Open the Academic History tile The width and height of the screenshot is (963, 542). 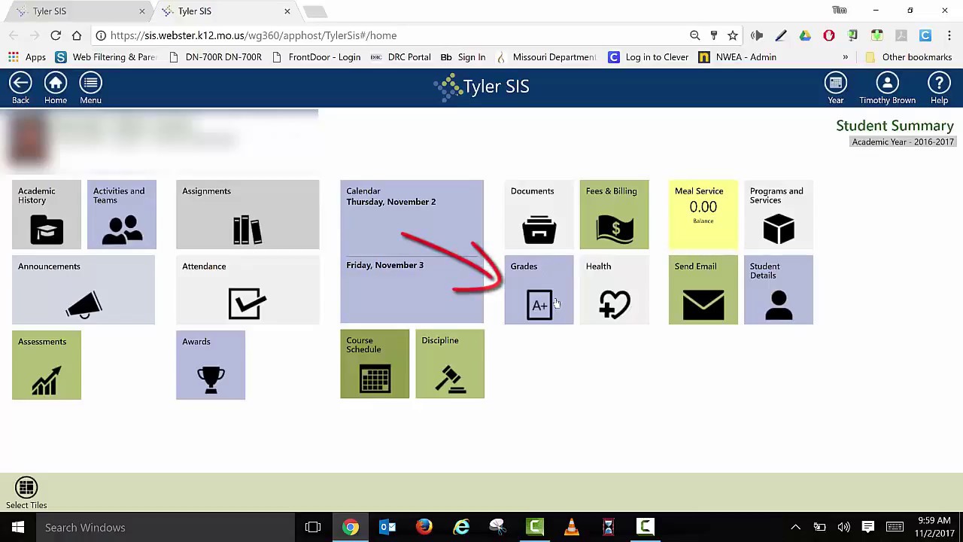tap(47, 215)
